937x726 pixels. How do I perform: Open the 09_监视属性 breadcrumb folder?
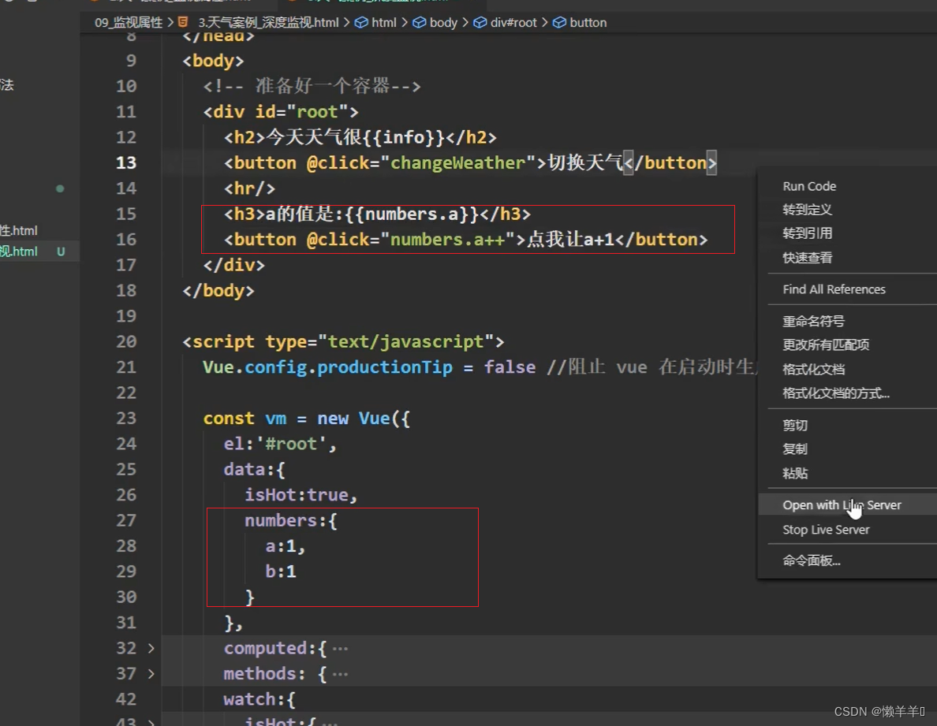130,22
